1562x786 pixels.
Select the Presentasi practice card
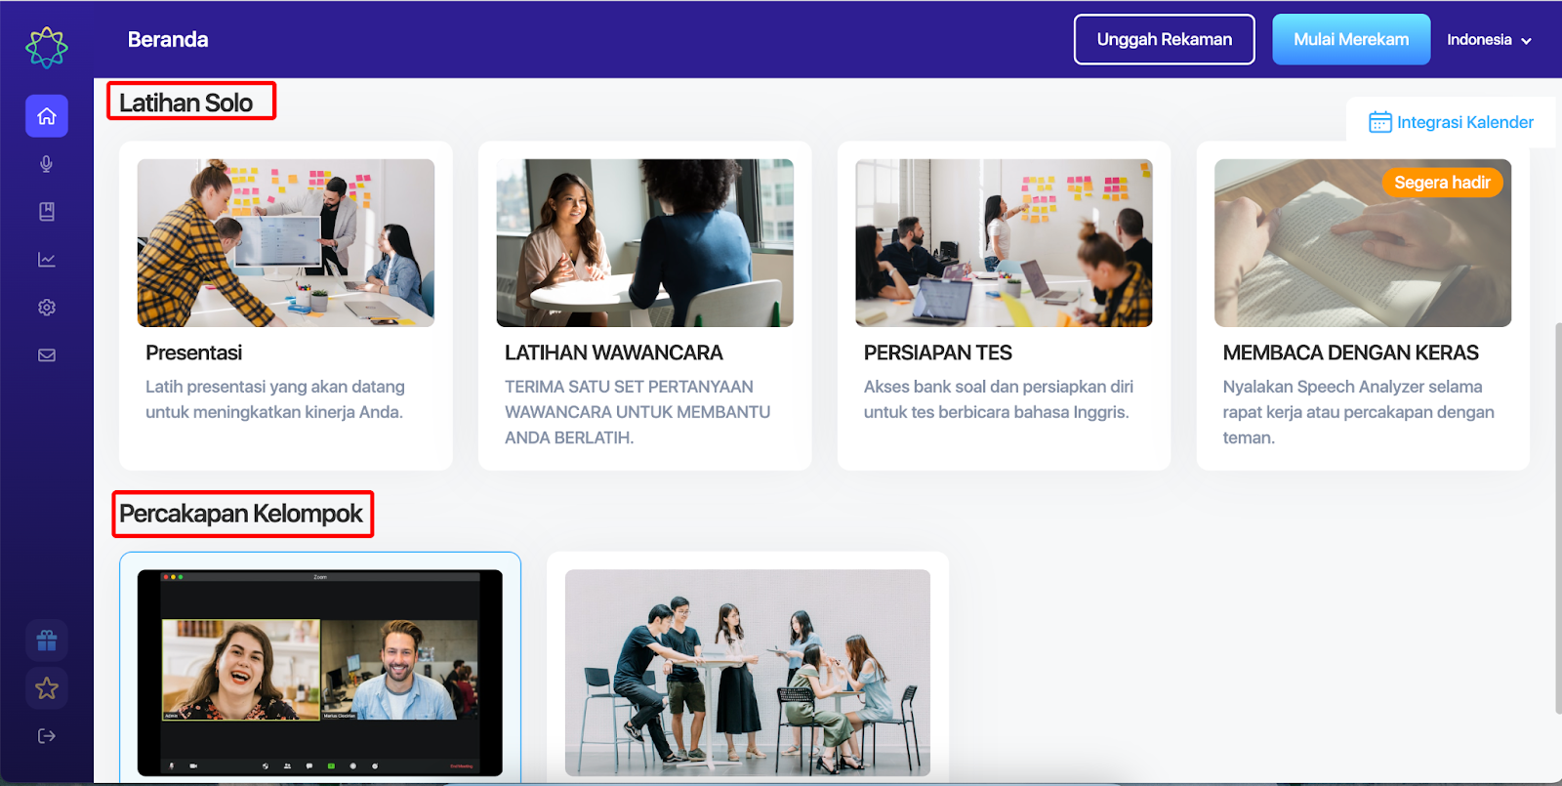(x=286, y=306)
